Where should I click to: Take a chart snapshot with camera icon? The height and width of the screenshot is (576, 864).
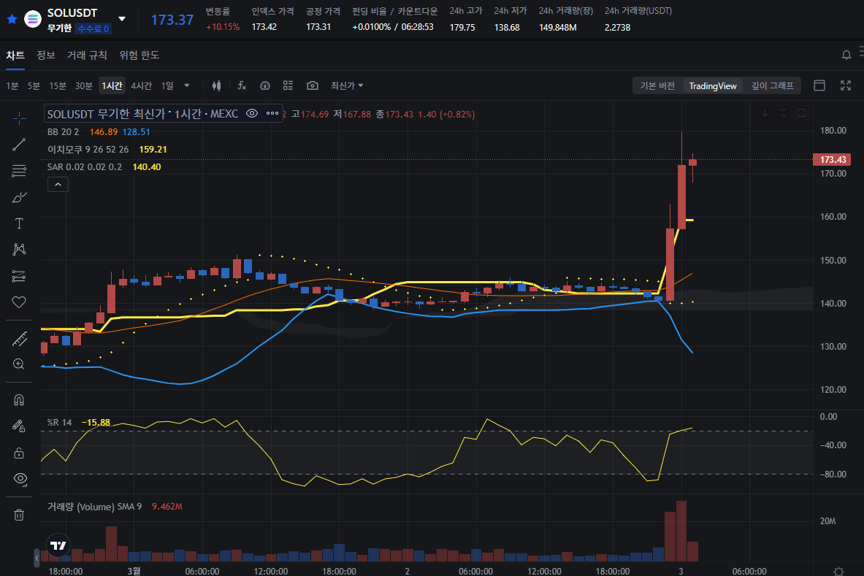tap(313, 85)
